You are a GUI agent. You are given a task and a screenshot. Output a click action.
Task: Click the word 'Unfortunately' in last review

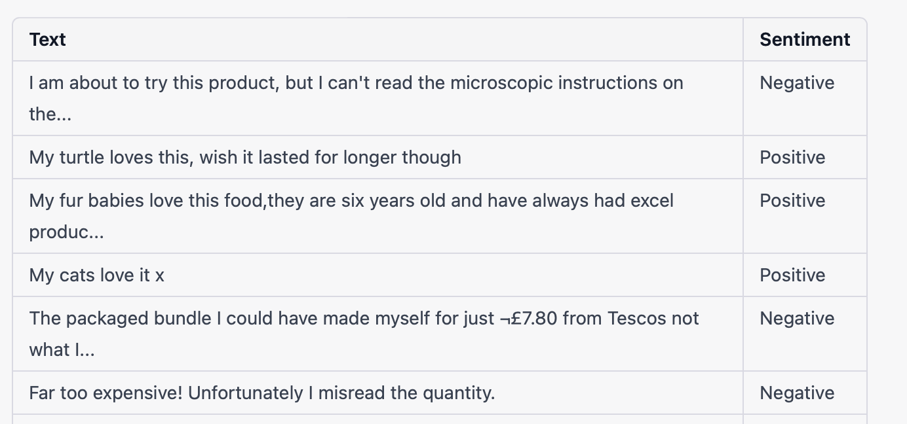(246, 393)
